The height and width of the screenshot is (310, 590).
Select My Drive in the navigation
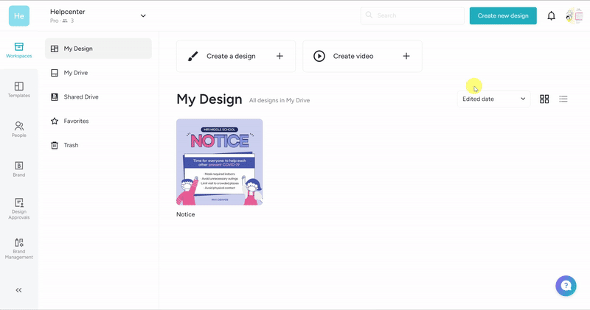point(75,73)
